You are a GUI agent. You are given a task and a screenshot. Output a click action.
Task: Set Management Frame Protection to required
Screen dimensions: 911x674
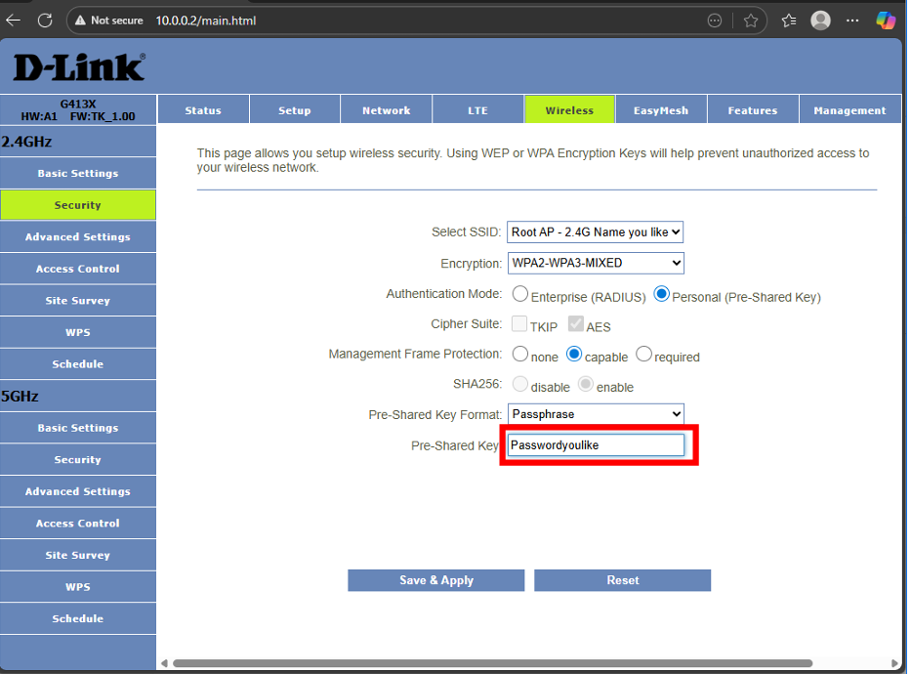644,355
